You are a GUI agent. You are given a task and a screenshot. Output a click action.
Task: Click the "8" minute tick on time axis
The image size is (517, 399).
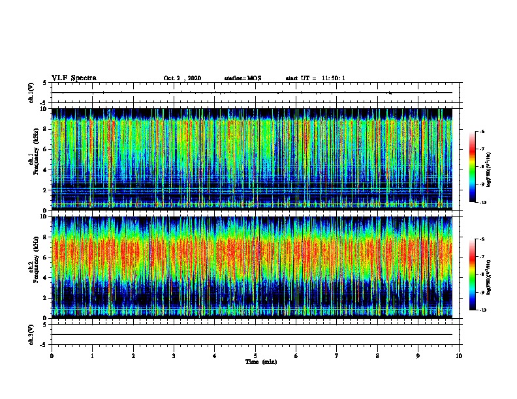tap(377, 356)
